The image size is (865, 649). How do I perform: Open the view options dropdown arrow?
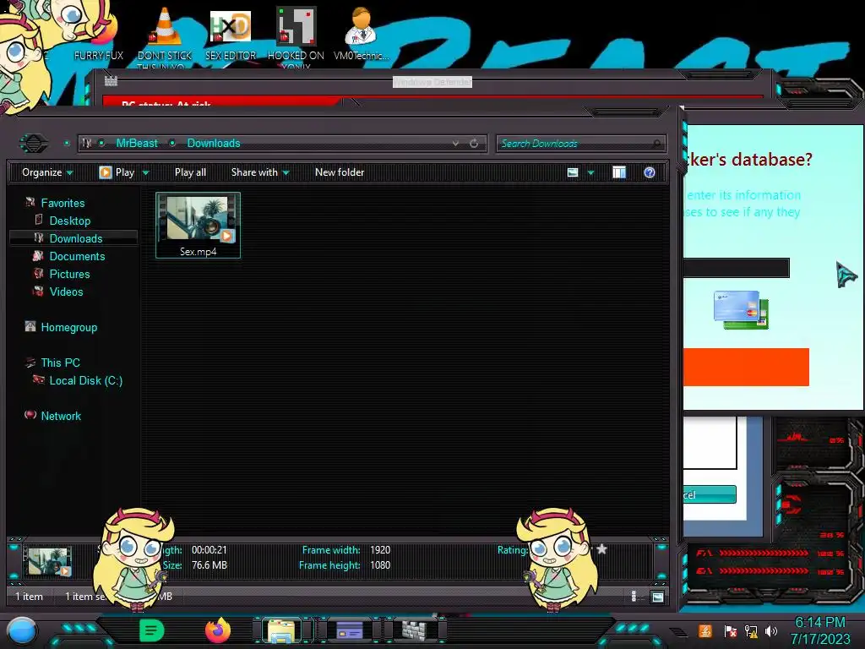pos(590,172)
